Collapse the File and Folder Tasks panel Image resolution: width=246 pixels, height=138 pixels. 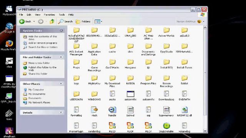tap(61, 57)
